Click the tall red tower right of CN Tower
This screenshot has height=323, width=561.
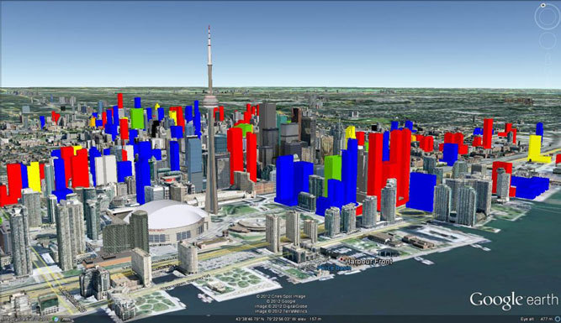235,155
